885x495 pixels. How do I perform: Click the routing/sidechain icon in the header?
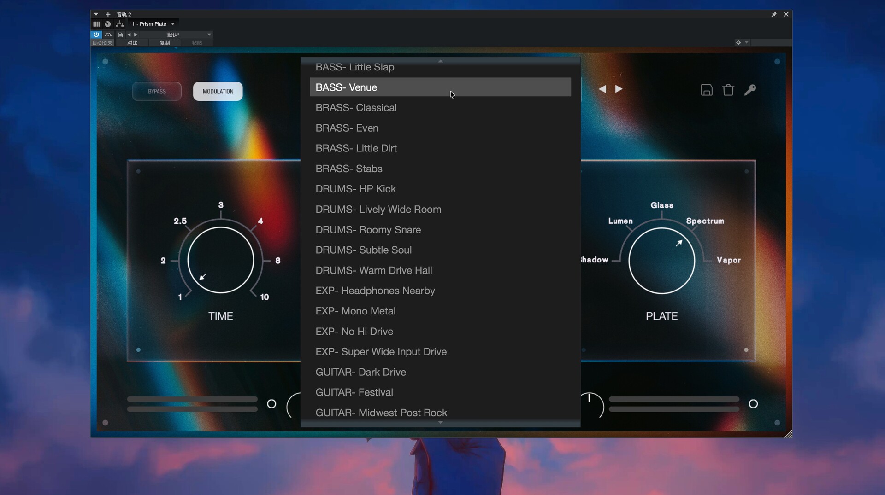pos(120,24)
